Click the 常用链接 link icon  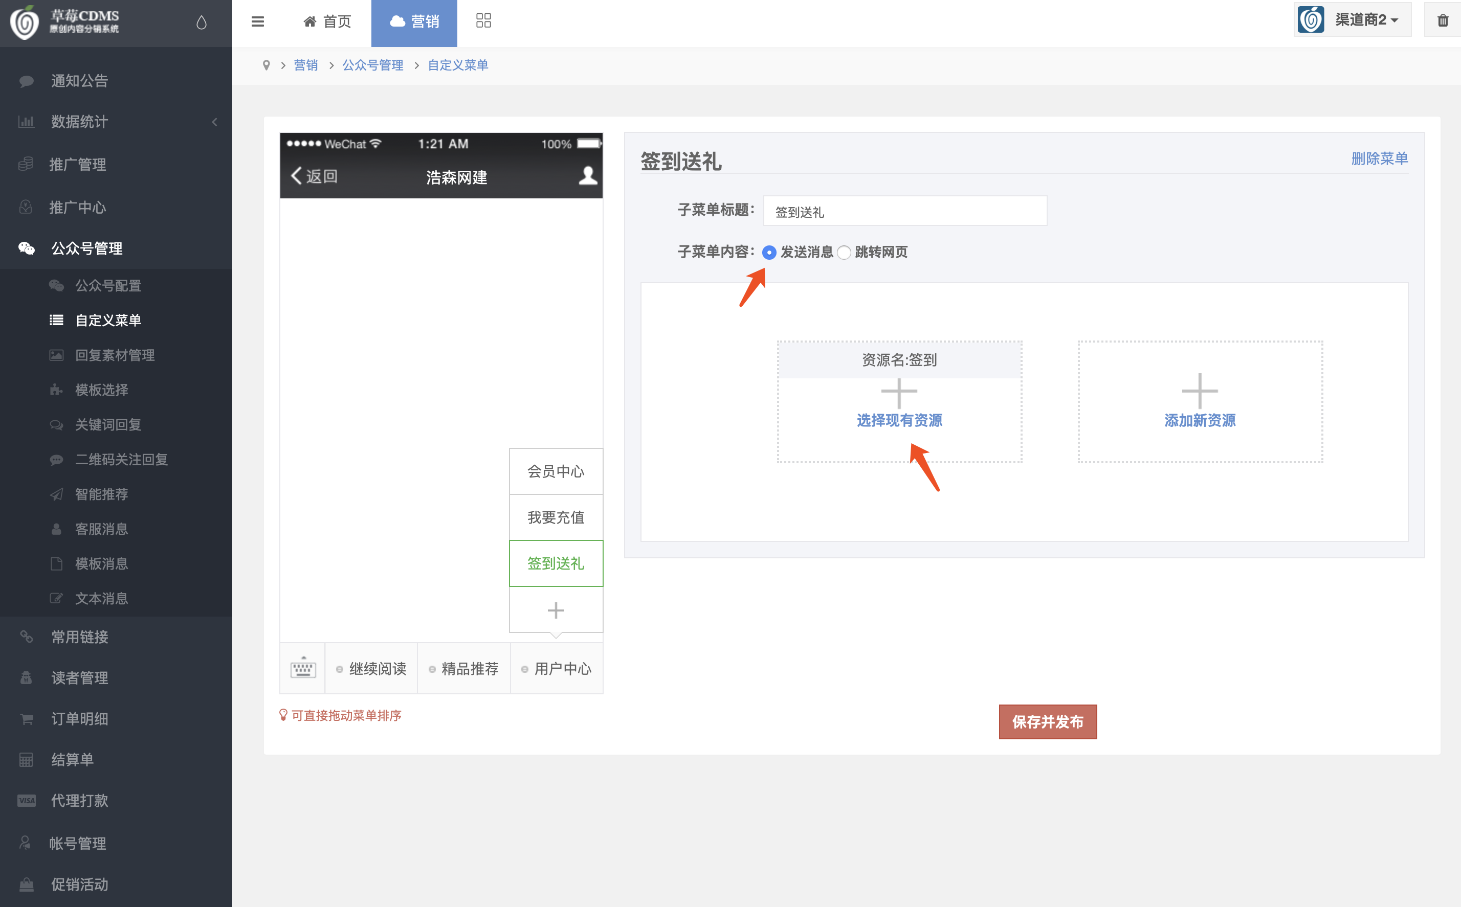(27, 637)
